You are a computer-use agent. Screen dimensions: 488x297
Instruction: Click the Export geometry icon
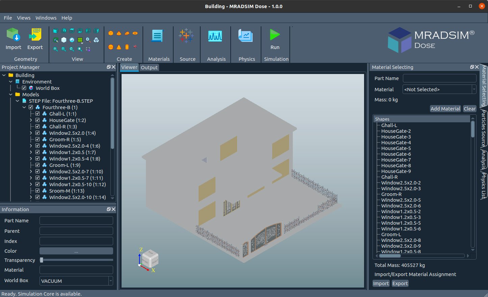pos(35,35)
